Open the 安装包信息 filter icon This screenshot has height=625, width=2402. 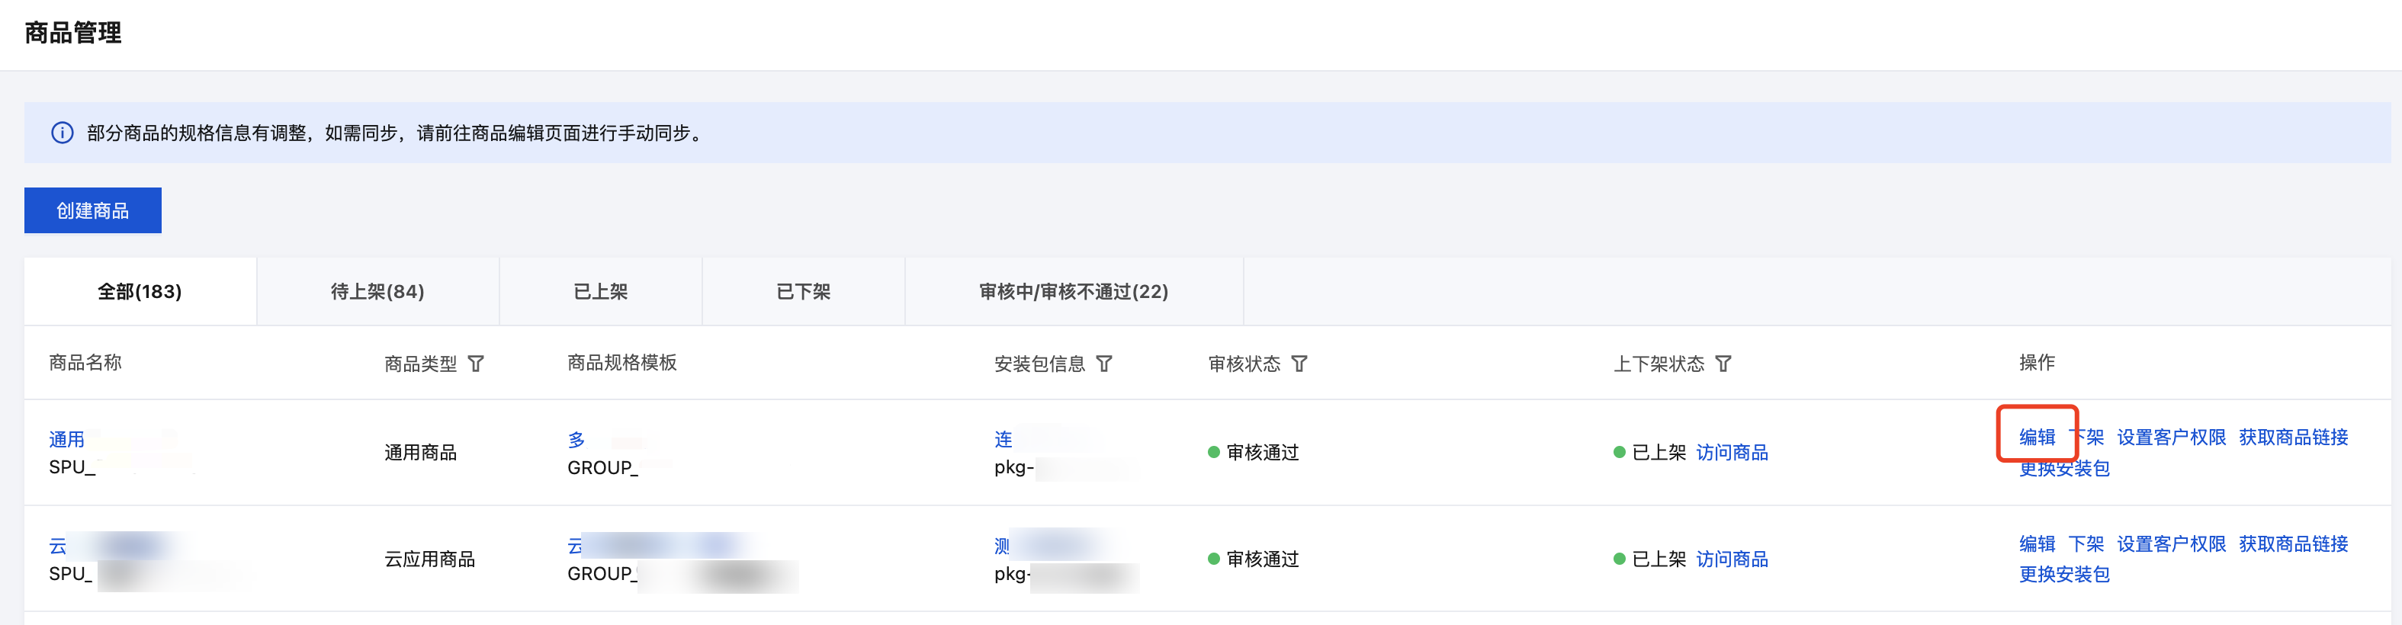(1104, 364)
